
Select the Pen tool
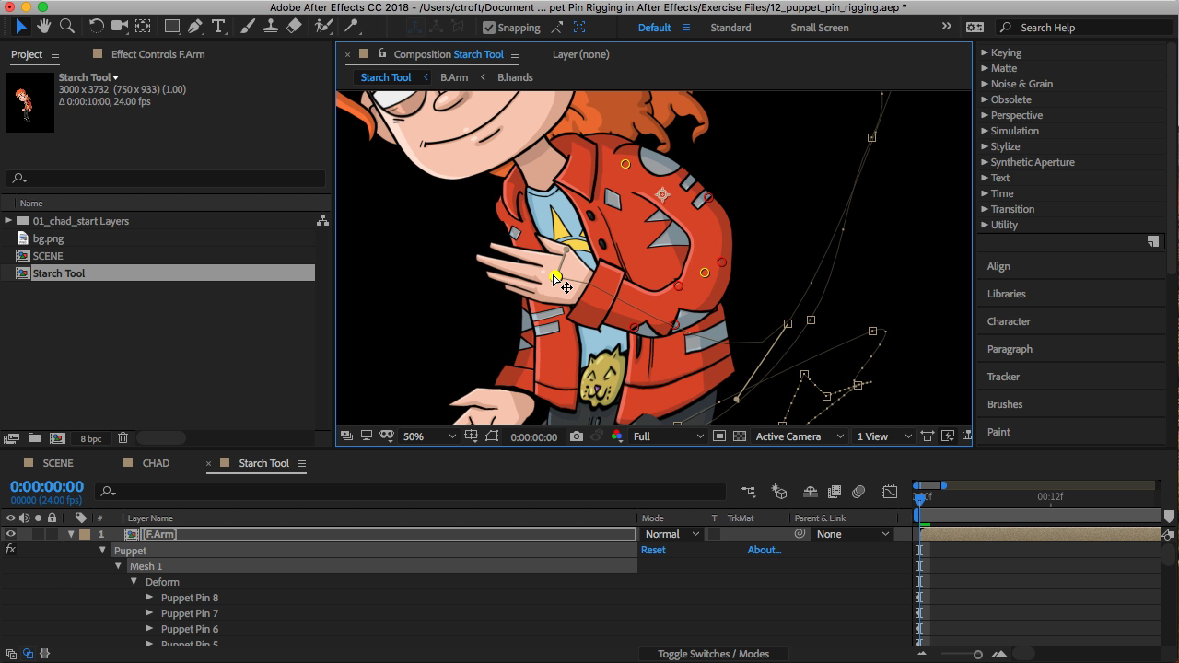click(193, 27)
